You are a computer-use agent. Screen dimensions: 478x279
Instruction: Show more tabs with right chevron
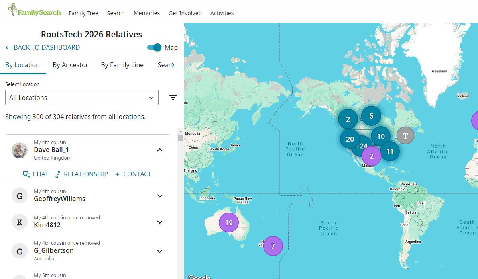pyautogui.click(x=173, y=65)
